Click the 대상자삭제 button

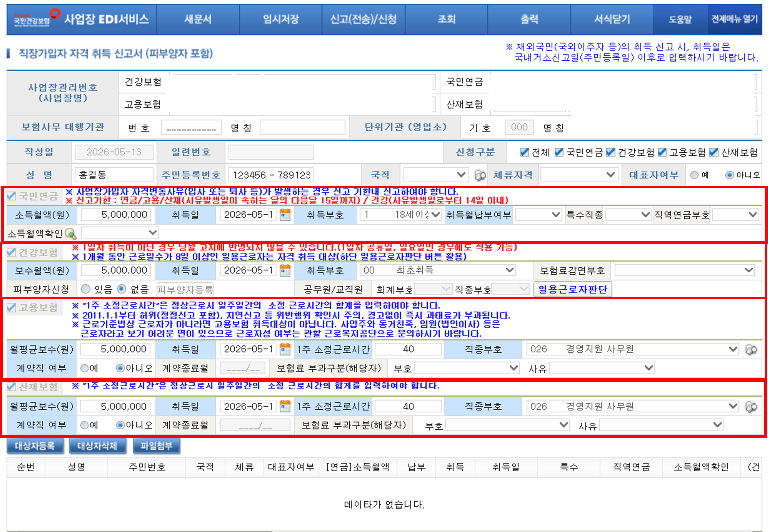[x=97, y=446]
